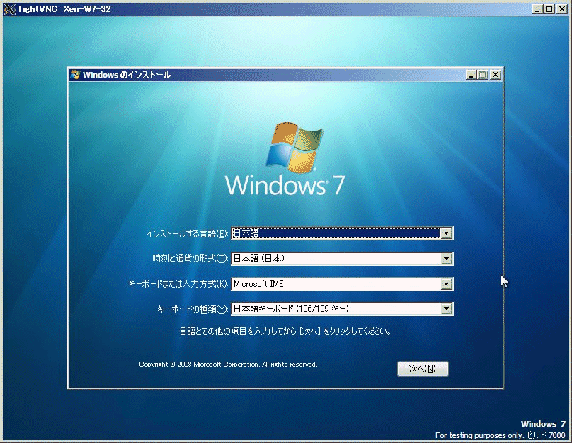
Task: Maximize the Windows のインストール dialog
Action: pos(483,75)
